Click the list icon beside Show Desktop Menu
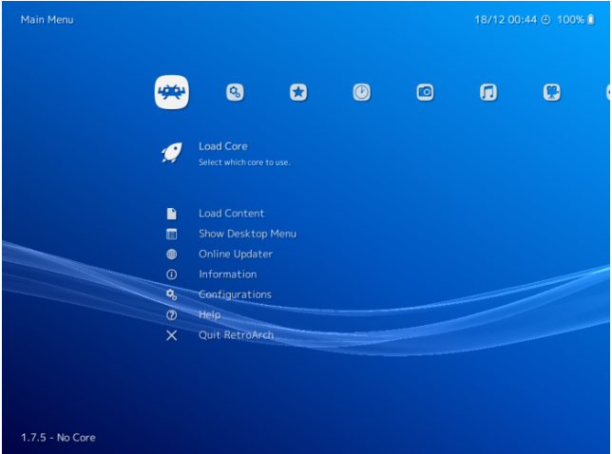612x454 pixels. tap(172, 234)
